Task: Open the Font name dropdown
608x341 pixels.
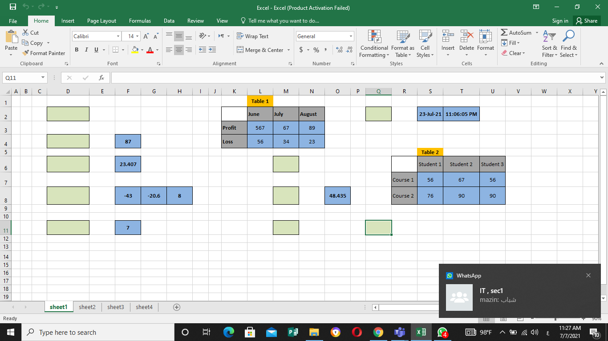Action: 118,36
